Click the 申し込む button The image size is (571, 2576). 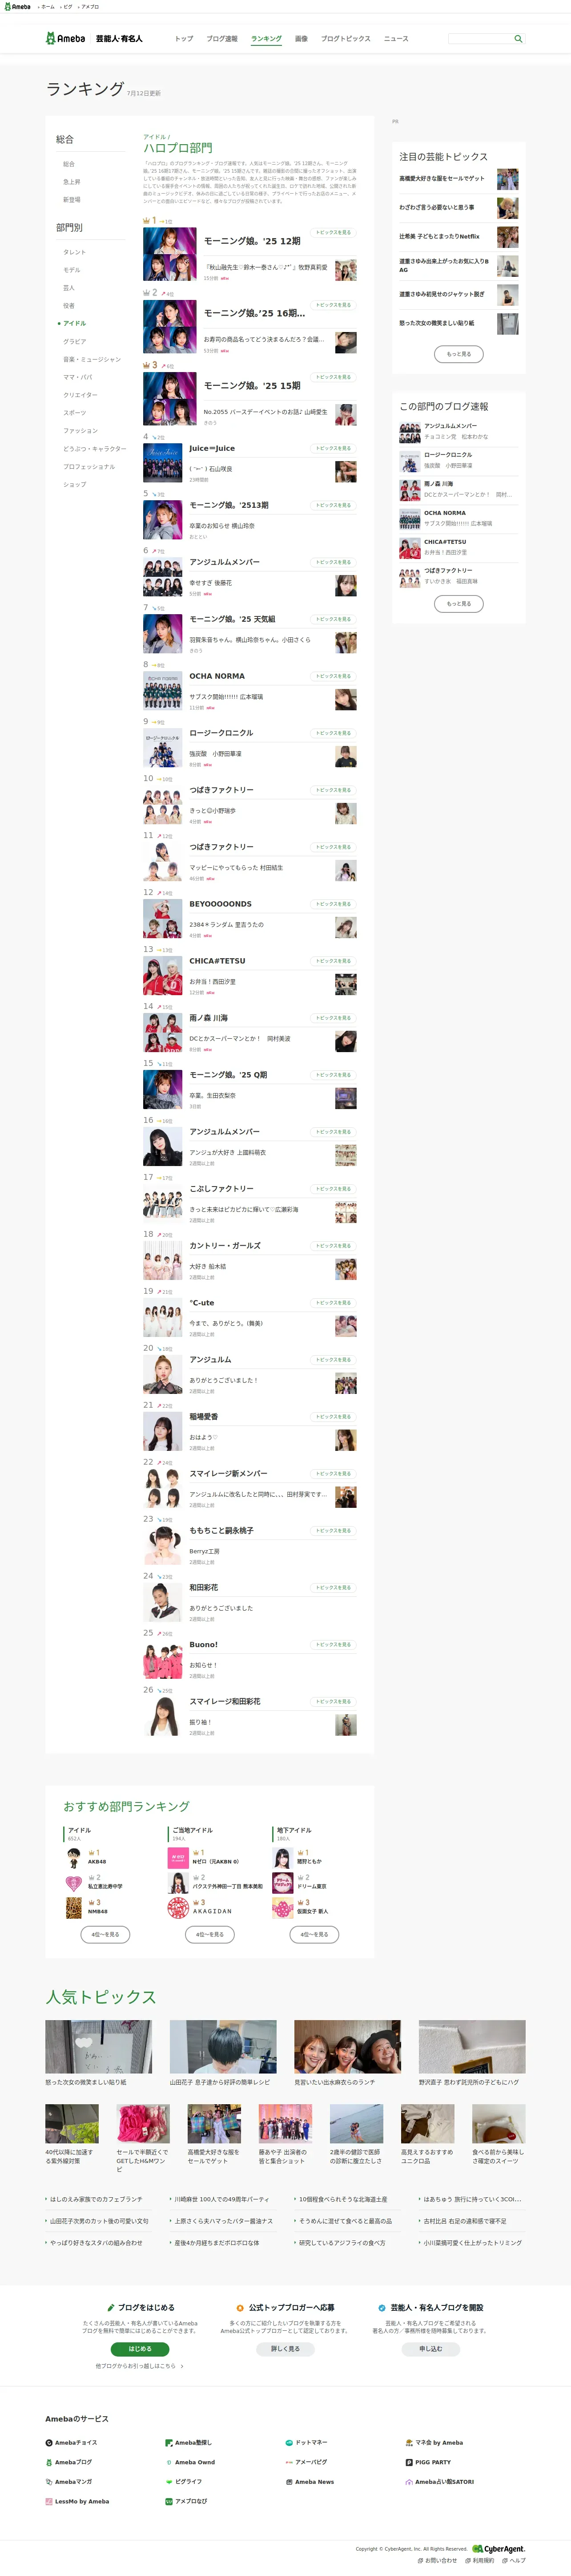[430, 2349]
